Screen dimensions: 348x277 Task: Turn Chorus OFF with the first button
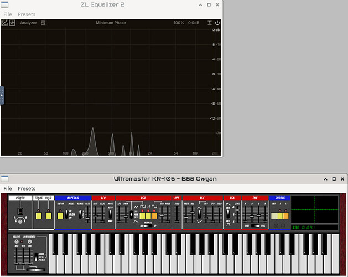[273, 215]
